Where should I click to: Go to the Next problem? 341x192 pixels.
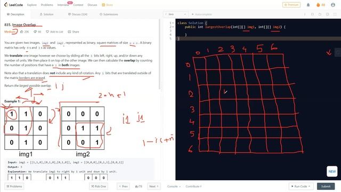point(154,186)
